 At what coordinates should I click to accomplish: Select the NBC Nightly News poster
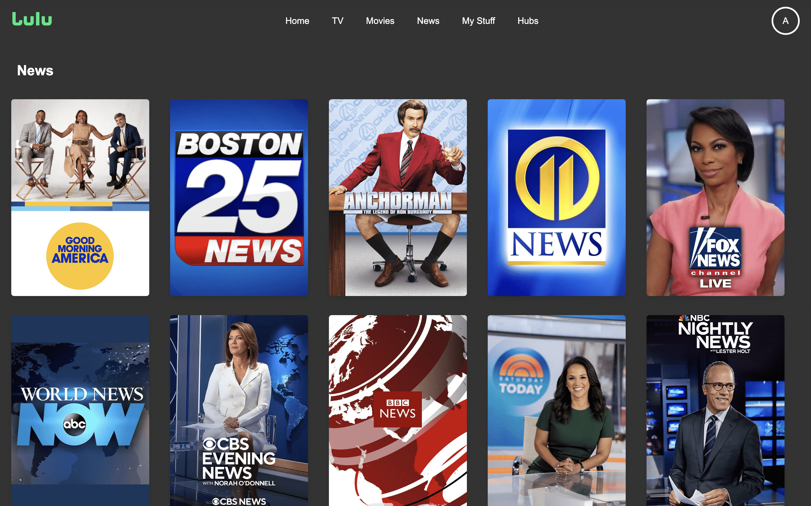click(x=715, y=410)
